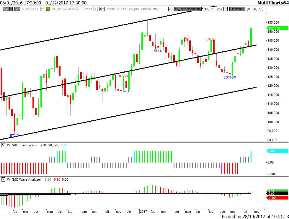Click the Trade field text in status line
This screenshot has width=289, height=219.
click(x=111, y=9)
